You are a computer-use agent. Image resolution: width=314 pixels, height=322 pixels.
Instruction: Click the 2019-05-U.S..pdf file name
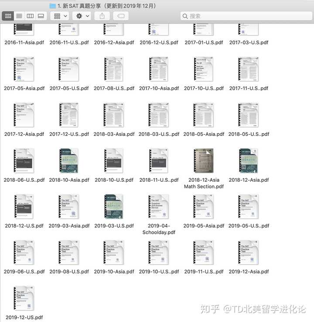click(x=249, y=226)
